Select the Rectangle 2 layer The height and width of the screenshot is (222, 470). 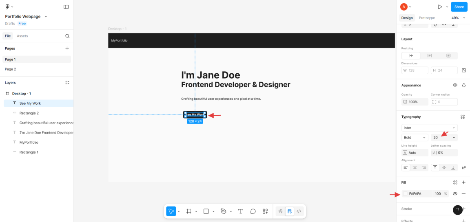[x=29, y=113]
